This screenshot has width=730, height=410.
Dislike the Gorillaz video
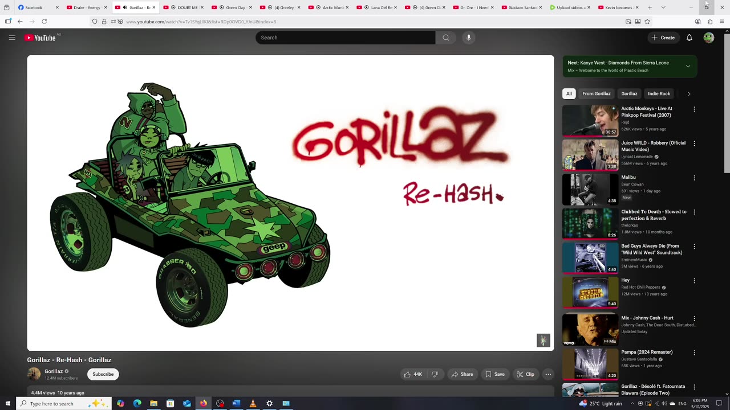click(435, 374)
